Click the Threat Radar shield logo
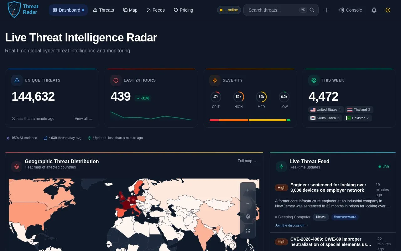Screen dimensions: 401x251 coord(14,10)
